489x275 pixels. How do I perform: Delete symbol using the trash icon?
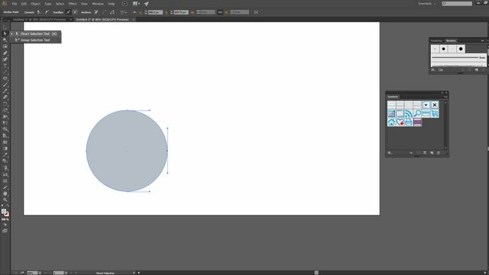(x=439, y=153)
